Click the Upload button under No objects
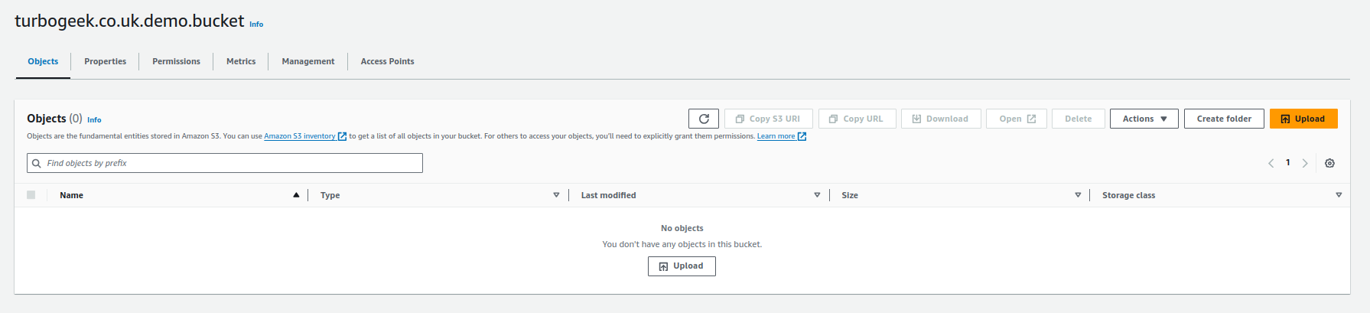1370x313 pixels. point(682,266)
